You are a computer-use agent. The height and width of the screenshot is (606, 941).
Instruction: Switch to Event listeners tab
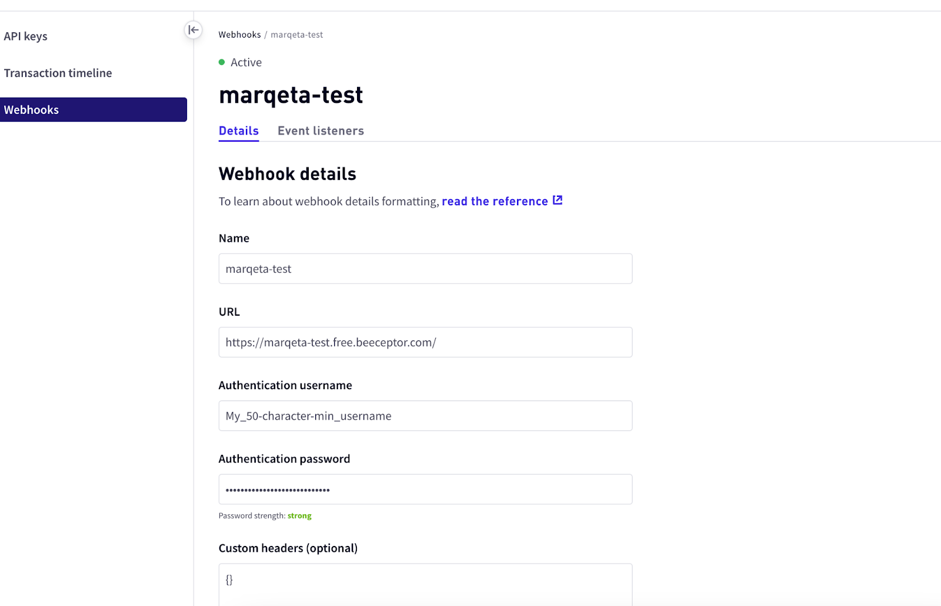click(321, 131)
